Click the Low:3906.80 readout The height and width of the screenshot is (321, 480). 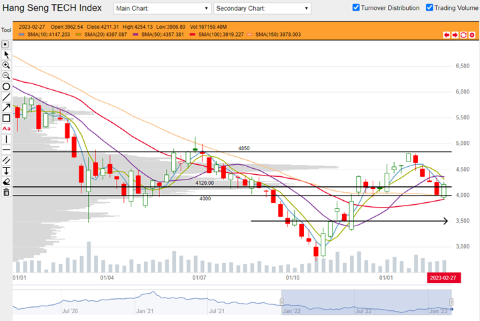click(171, 27)
